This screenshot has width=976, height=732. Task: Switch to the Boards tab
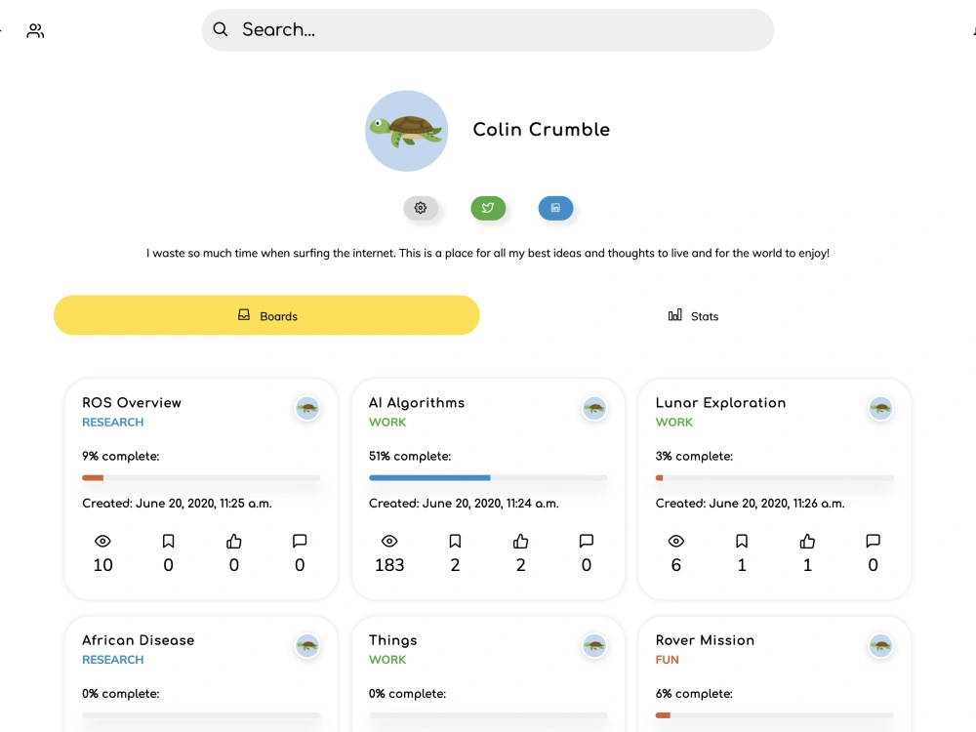pyautogui.click(x=266, y=315)
